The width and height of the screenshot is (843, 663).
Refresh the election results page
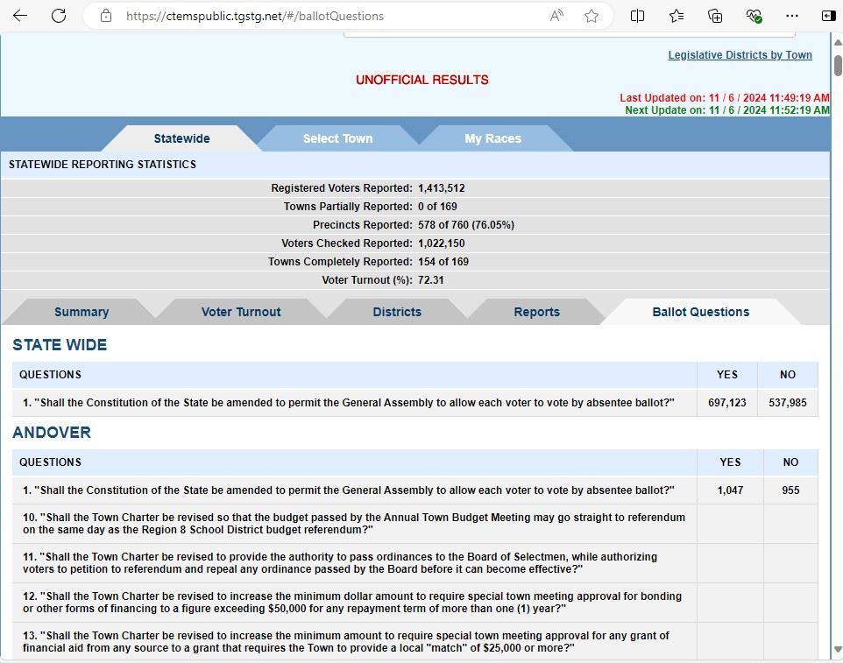[x=58, y=15]
